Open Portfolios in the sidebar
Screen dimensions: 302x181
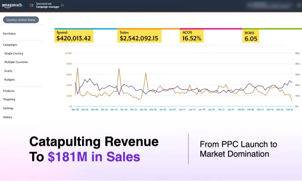(x=9, y=34)
